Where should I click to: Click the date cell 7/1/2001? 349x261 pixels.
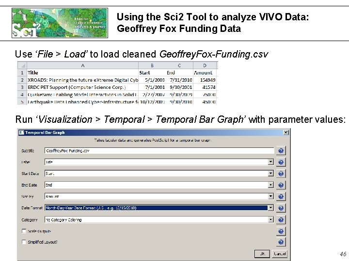152,87
